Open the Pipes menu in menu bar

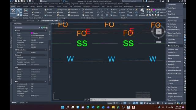point(102,4)
